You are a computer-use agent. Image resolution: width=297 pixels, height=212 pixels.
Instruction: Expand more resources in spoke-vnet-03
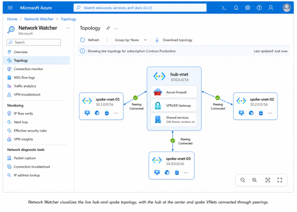[x=186, y=173]
